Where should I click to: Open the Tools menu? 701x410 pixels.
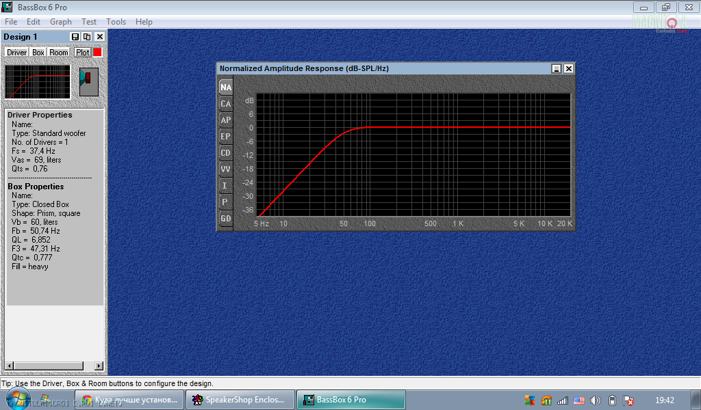pyautogui.click(x=116, y=22)
